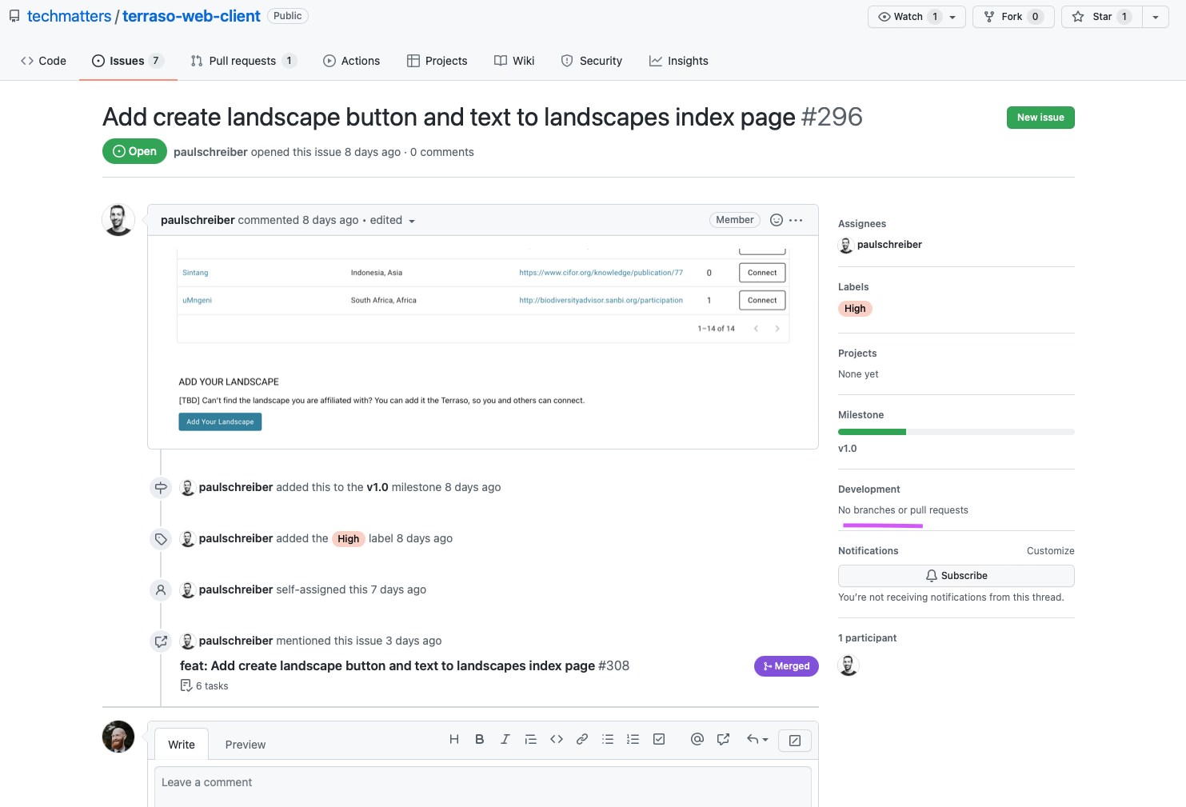Open the Watch dropdown arrow

point(952,17)
